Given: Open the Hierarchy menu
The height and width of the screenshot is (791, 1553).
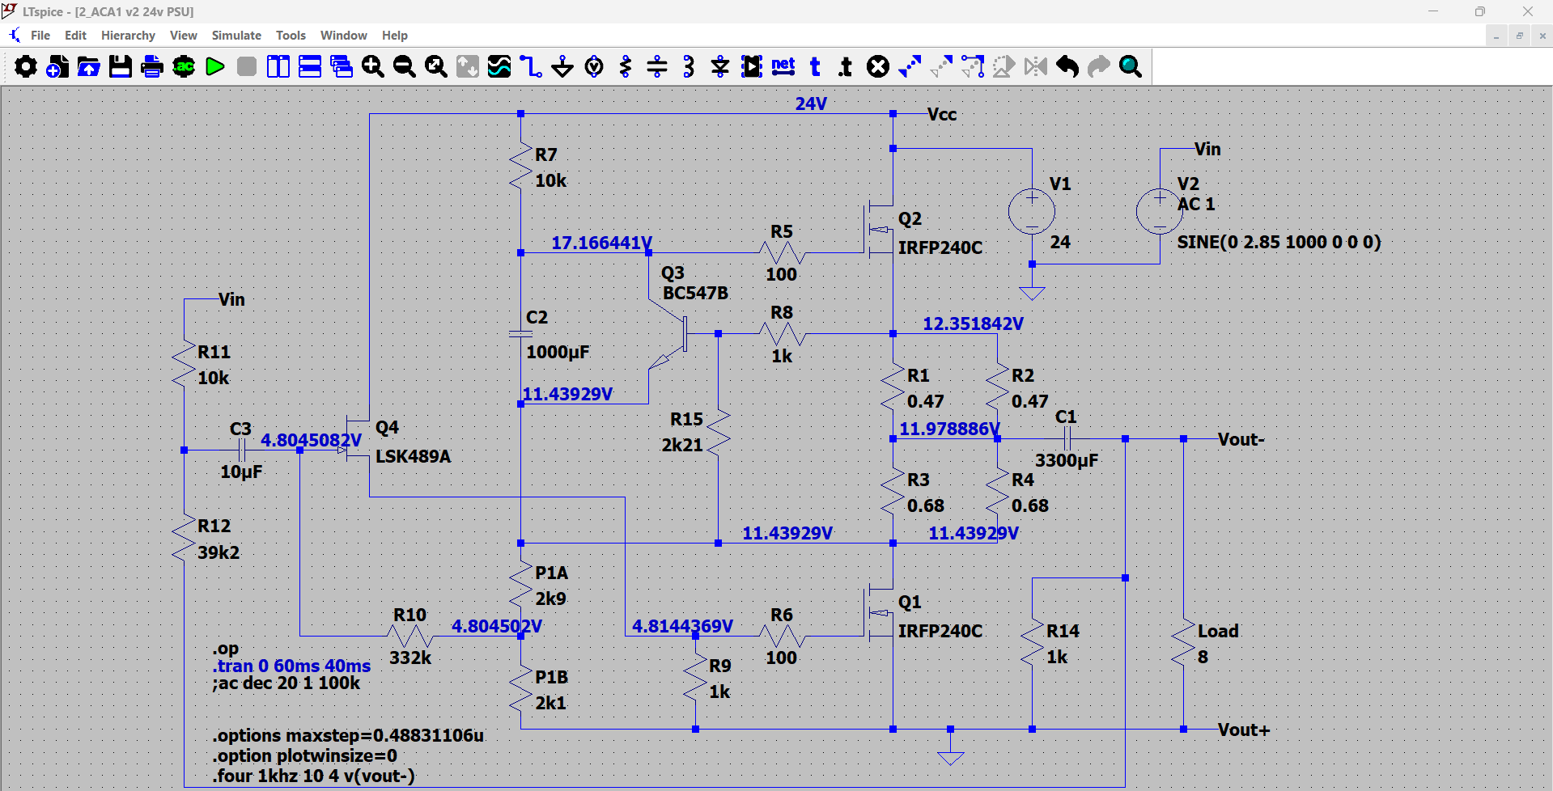Looking at the screenshot, I should click(x=128, y=36).
